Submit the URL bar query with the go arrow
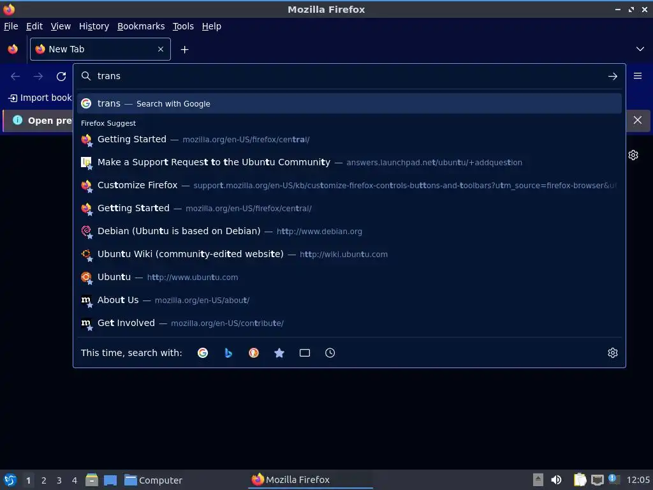This screenshot has width=653, height=490. (612, 77)
